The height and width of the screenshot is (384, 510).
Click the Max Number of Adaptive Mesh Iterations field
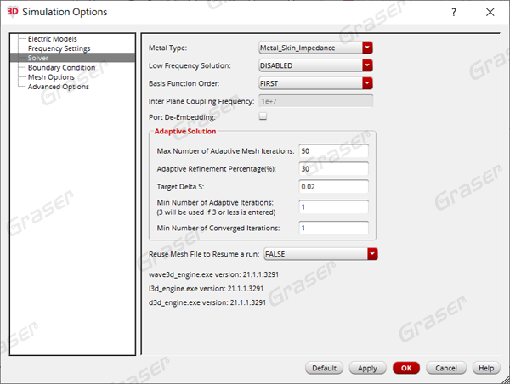[334, 151]
